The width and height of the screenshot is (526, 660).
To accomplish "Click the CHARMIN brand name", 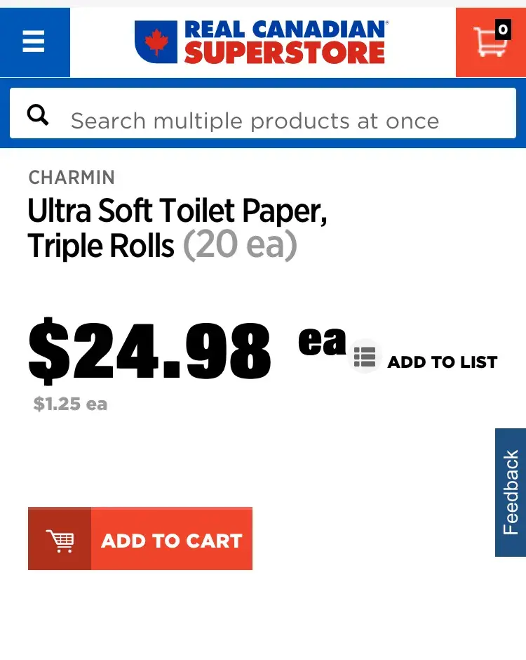I will pos(72,178).
